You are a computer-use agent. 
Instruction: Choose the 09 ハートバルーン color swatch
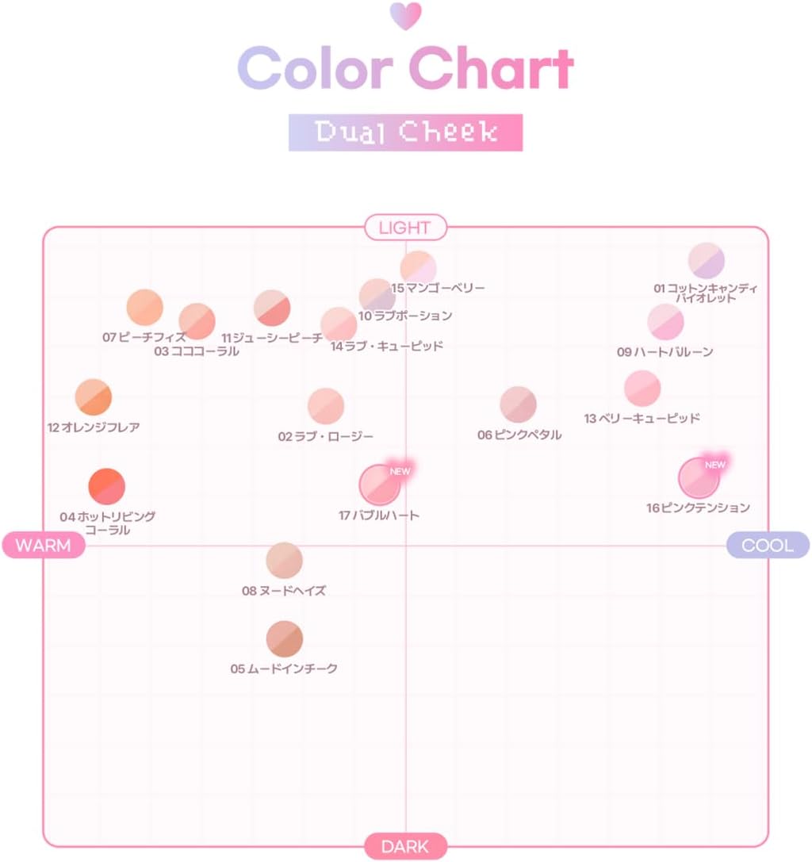click(665, 322)
